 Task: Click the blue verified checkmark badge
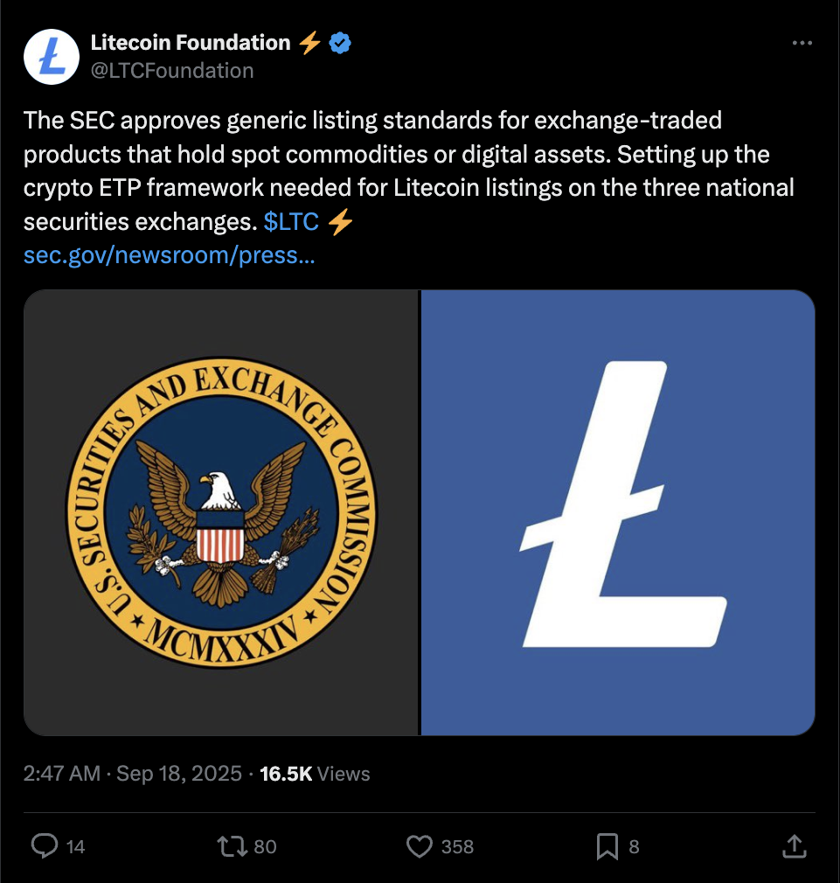(x=339, y=43)
